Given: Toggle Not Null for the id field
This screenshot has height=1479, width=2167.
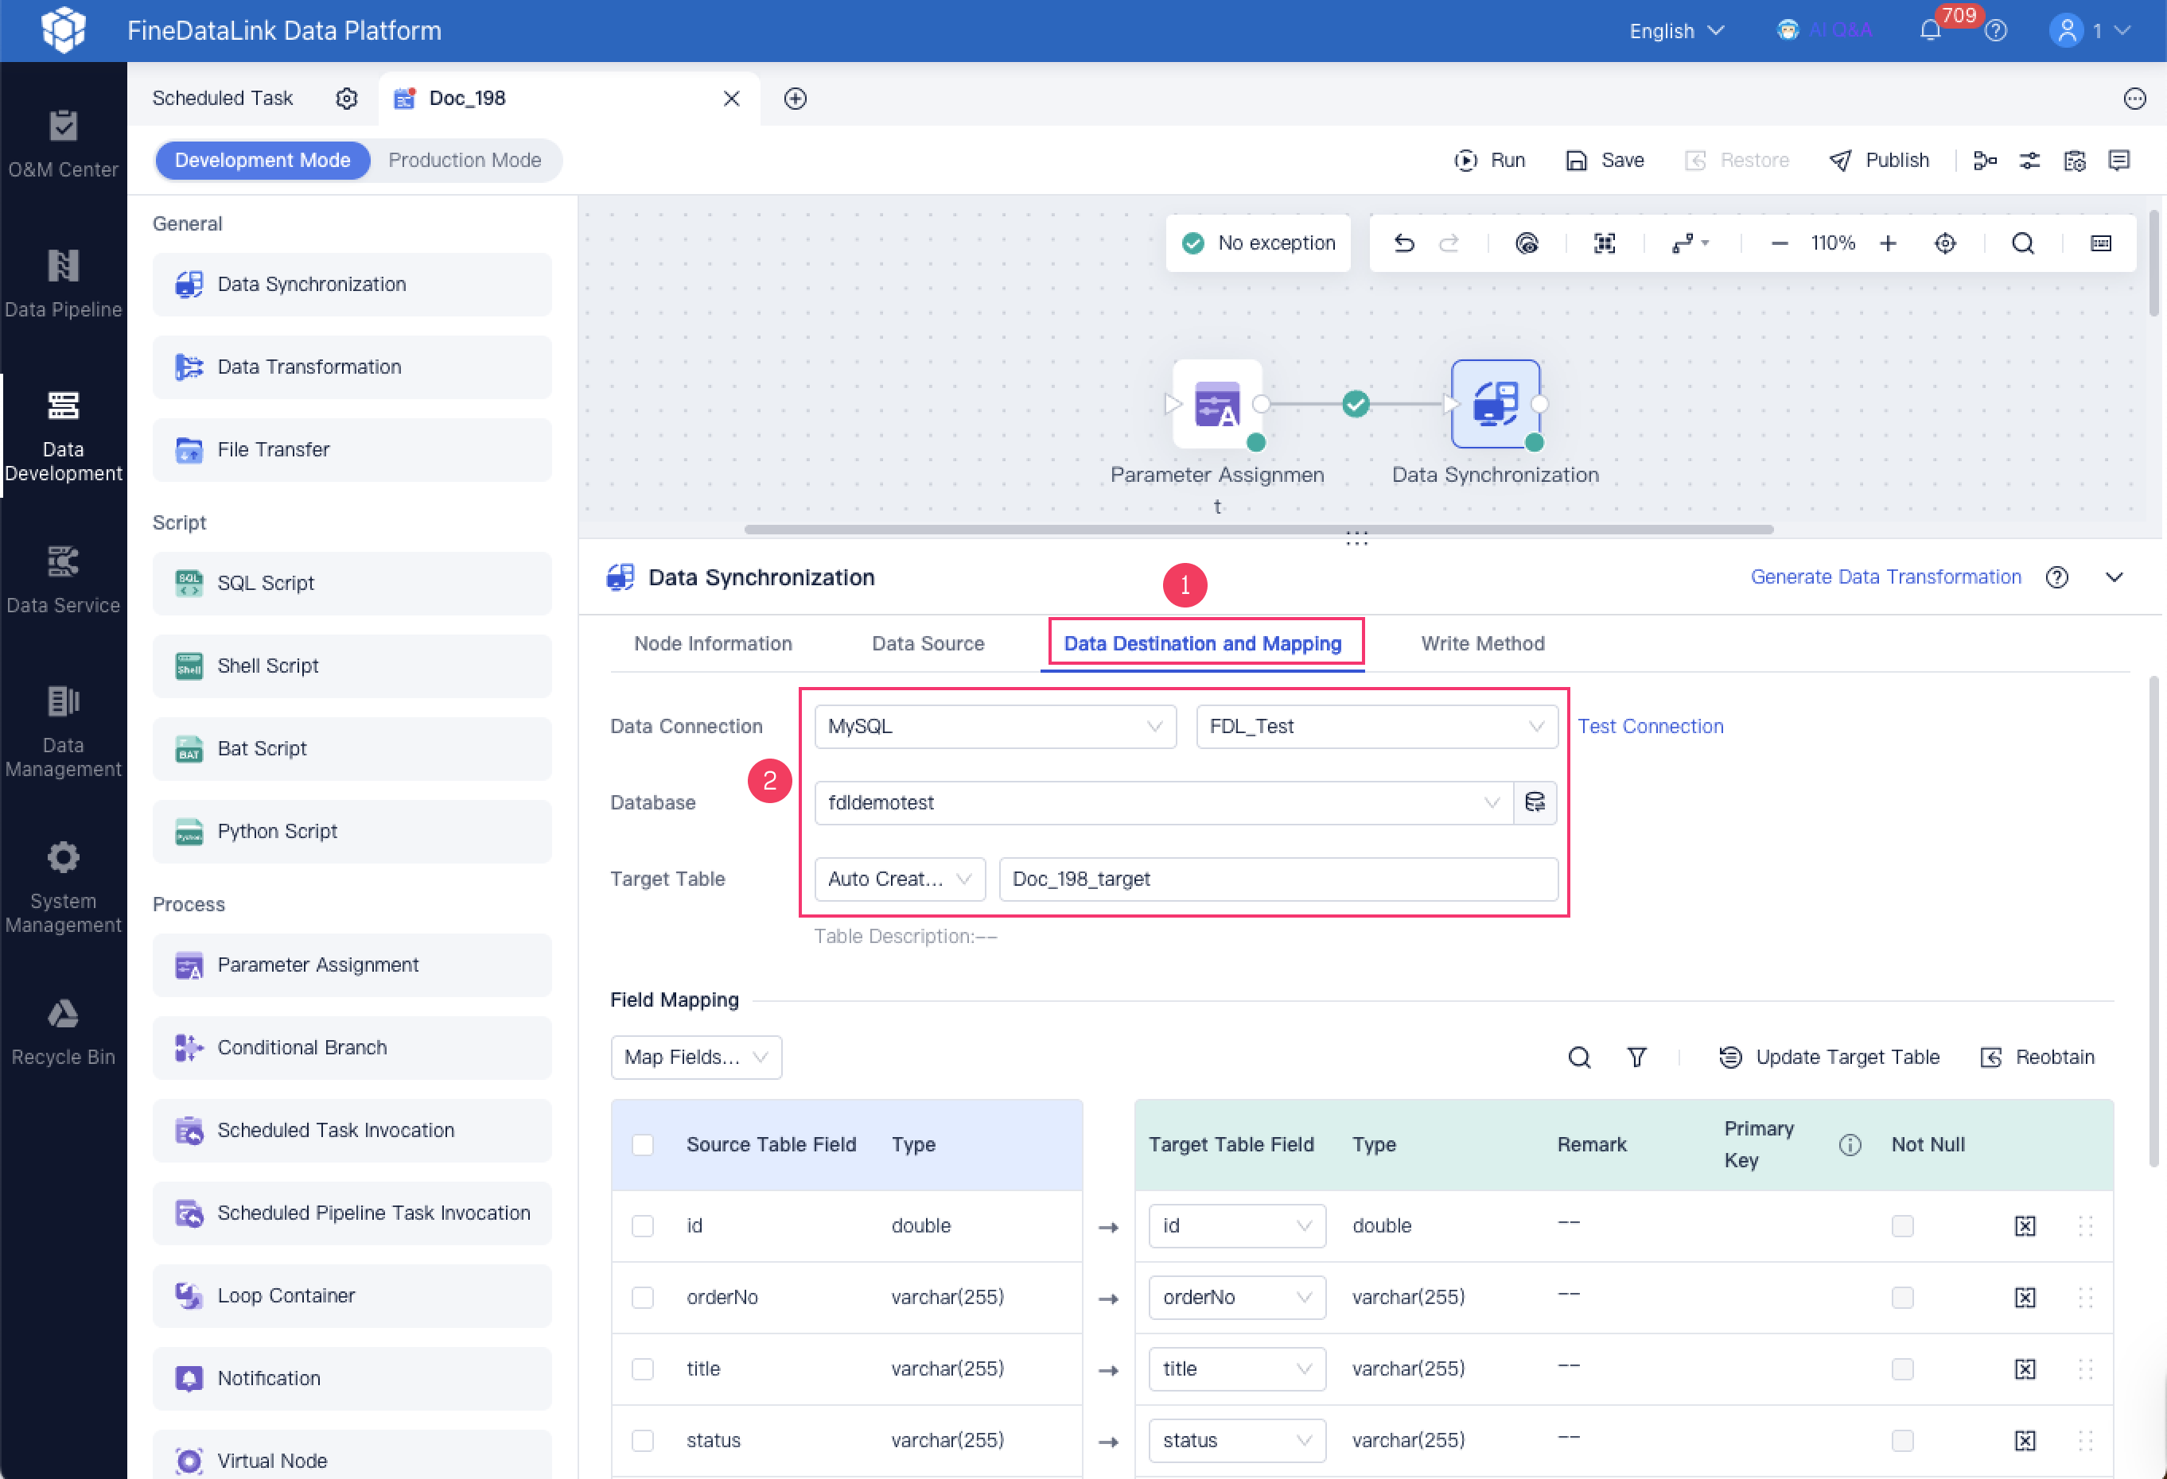Looking at the screenshot, I should 1902,1225.
